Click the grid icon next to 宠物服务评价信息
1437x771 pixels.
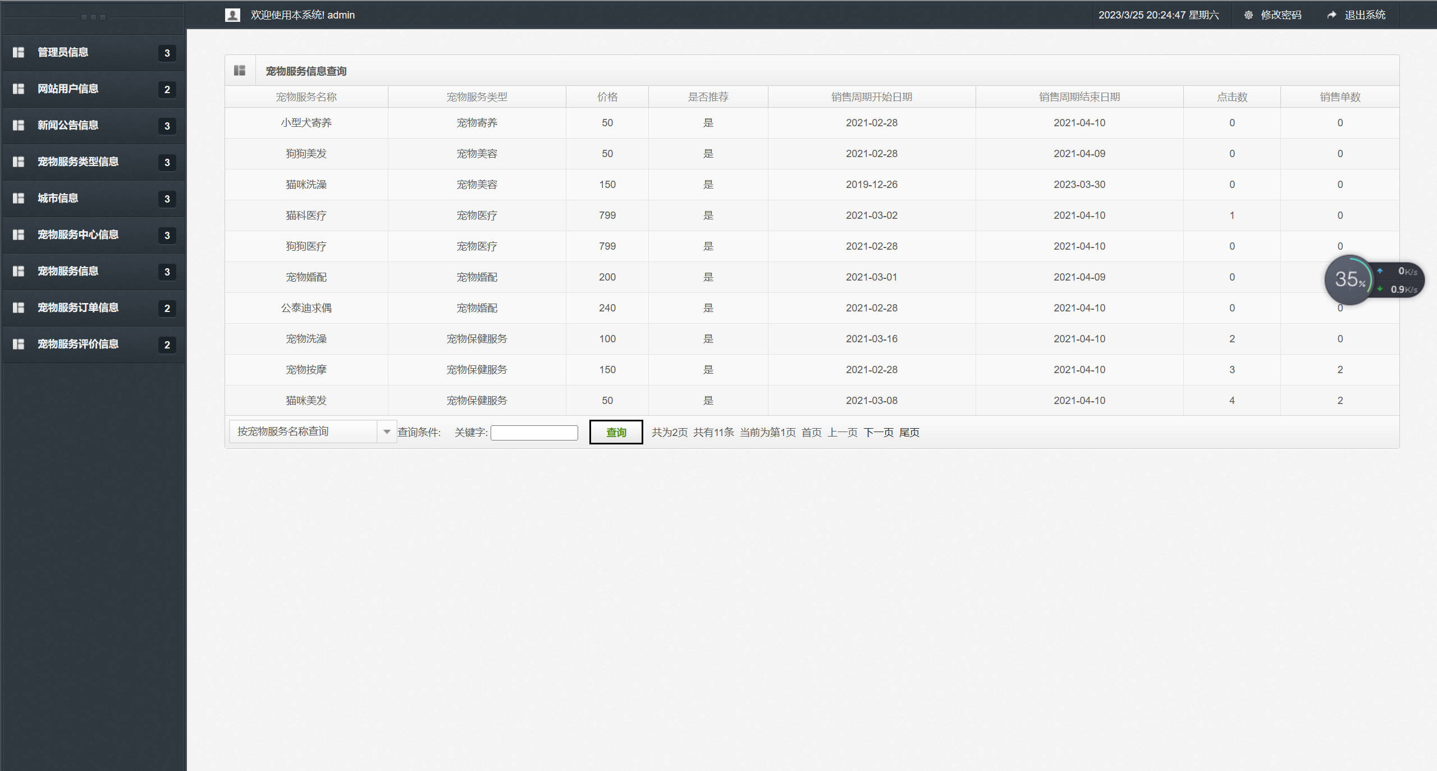tap(19, 344)
